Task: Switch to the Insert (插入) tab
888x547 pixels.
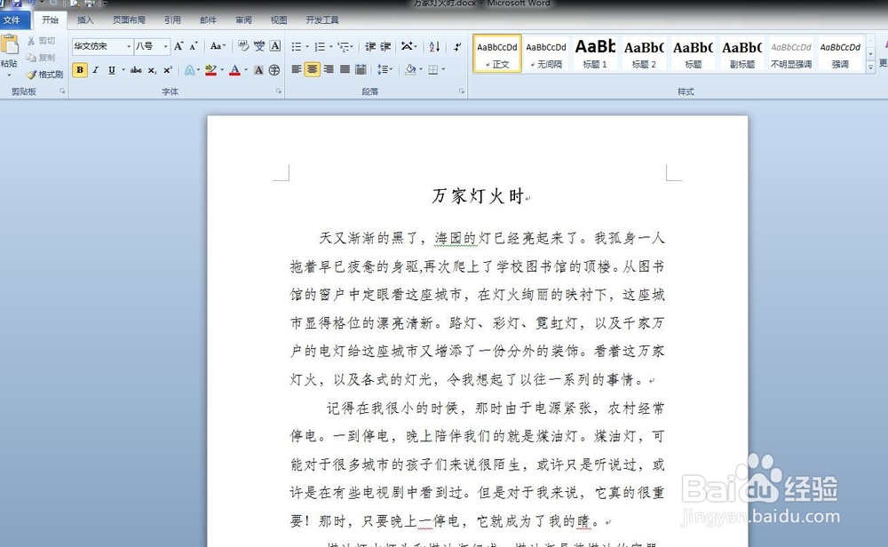Action: pyautogui.click(x=85, y=20)
